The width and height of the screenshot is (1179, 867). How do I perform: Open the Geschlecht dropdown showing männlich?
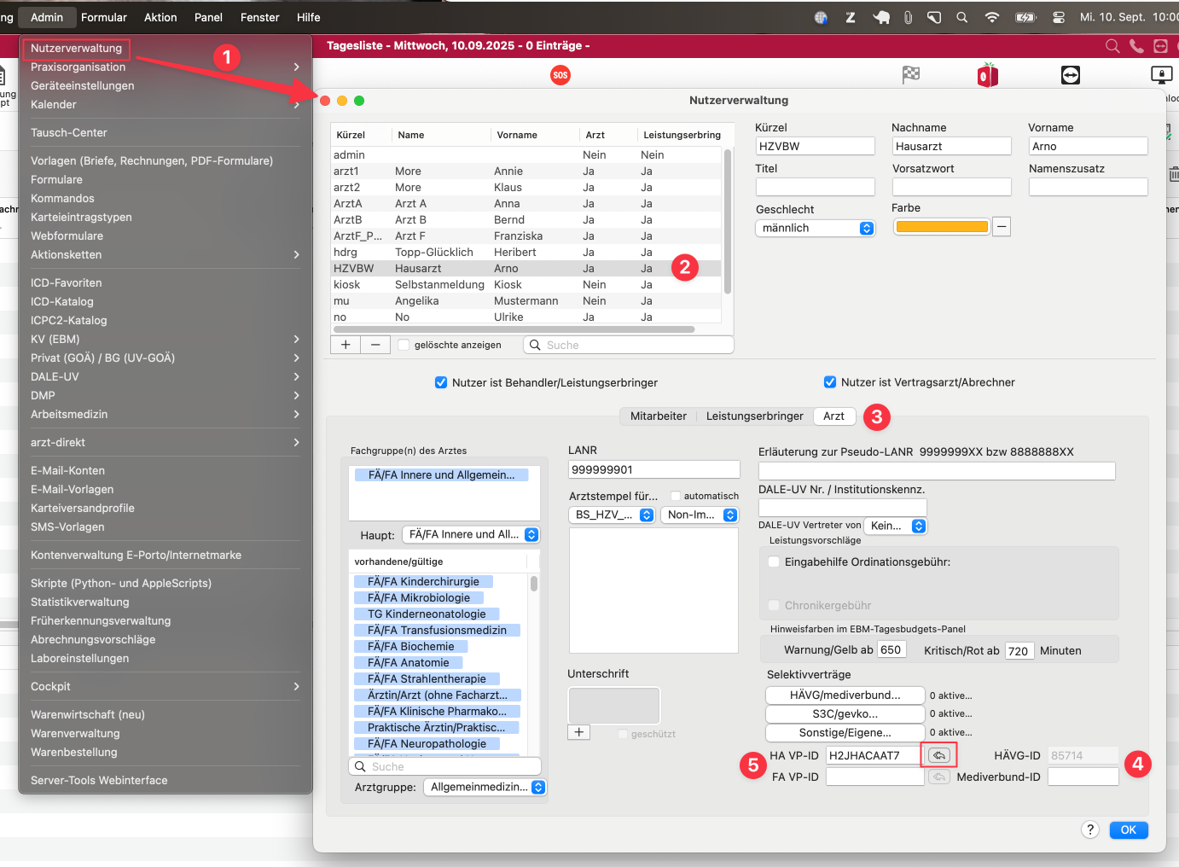click(815, 228)
